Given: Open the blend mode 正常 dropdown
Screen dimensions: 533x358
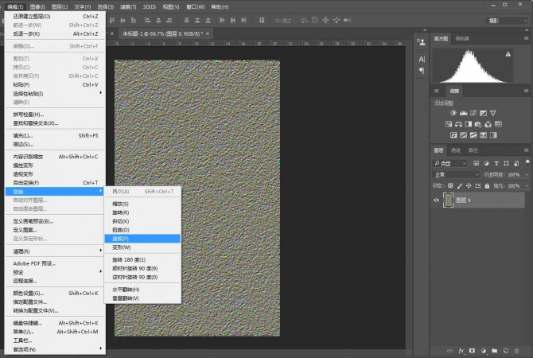Looking at the screenshot, I should tap(453, 174).
